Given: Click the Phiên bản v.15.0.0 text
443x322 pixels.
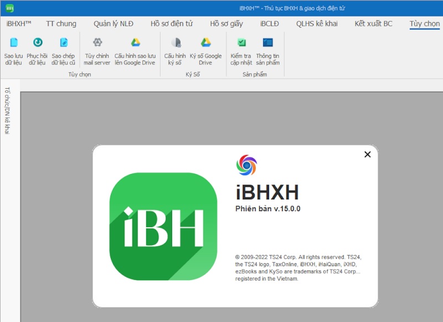Looking at the screenshot, I should pos(268,208).
